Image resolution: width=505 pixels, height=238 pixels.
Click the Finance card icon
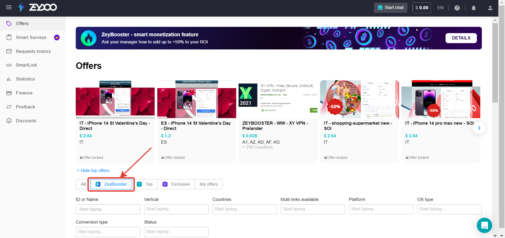pos(9,93)
